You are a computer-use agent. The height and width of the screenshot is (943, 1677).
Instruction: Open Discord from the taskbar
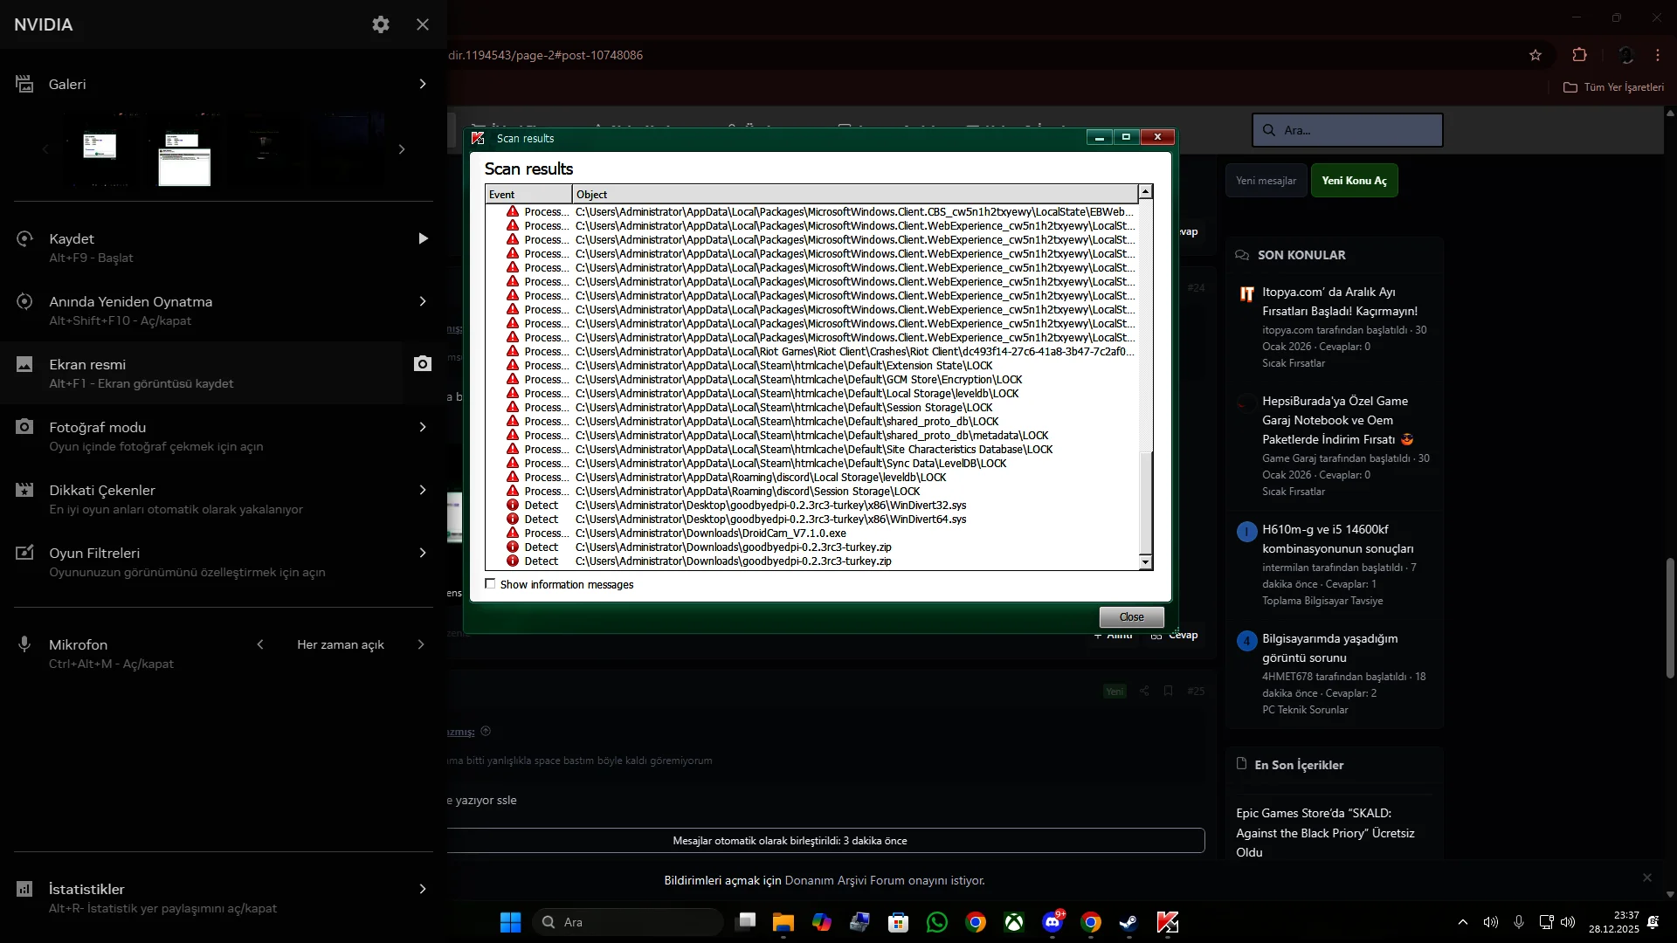pyautogui.click(x=1052, y=922)
